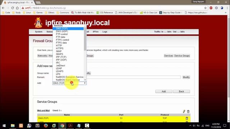The height and width of the screenshot is (129, 230).
Task: Open Linux bookmarks folder
Action: click(27, 13)
